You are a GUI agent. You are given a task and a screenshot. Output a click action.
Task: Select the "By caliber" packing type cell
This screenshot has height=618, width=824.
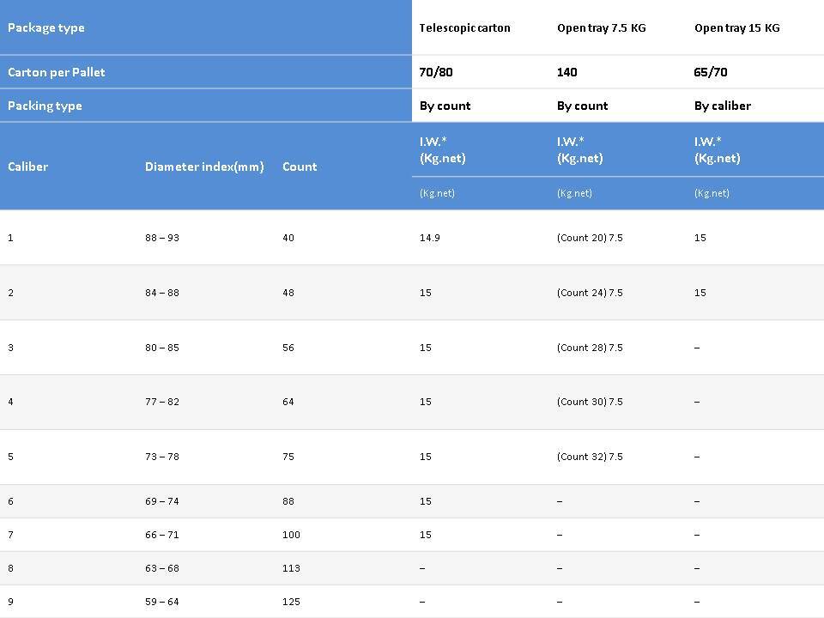pyautogui.click(x=722, y=106)
